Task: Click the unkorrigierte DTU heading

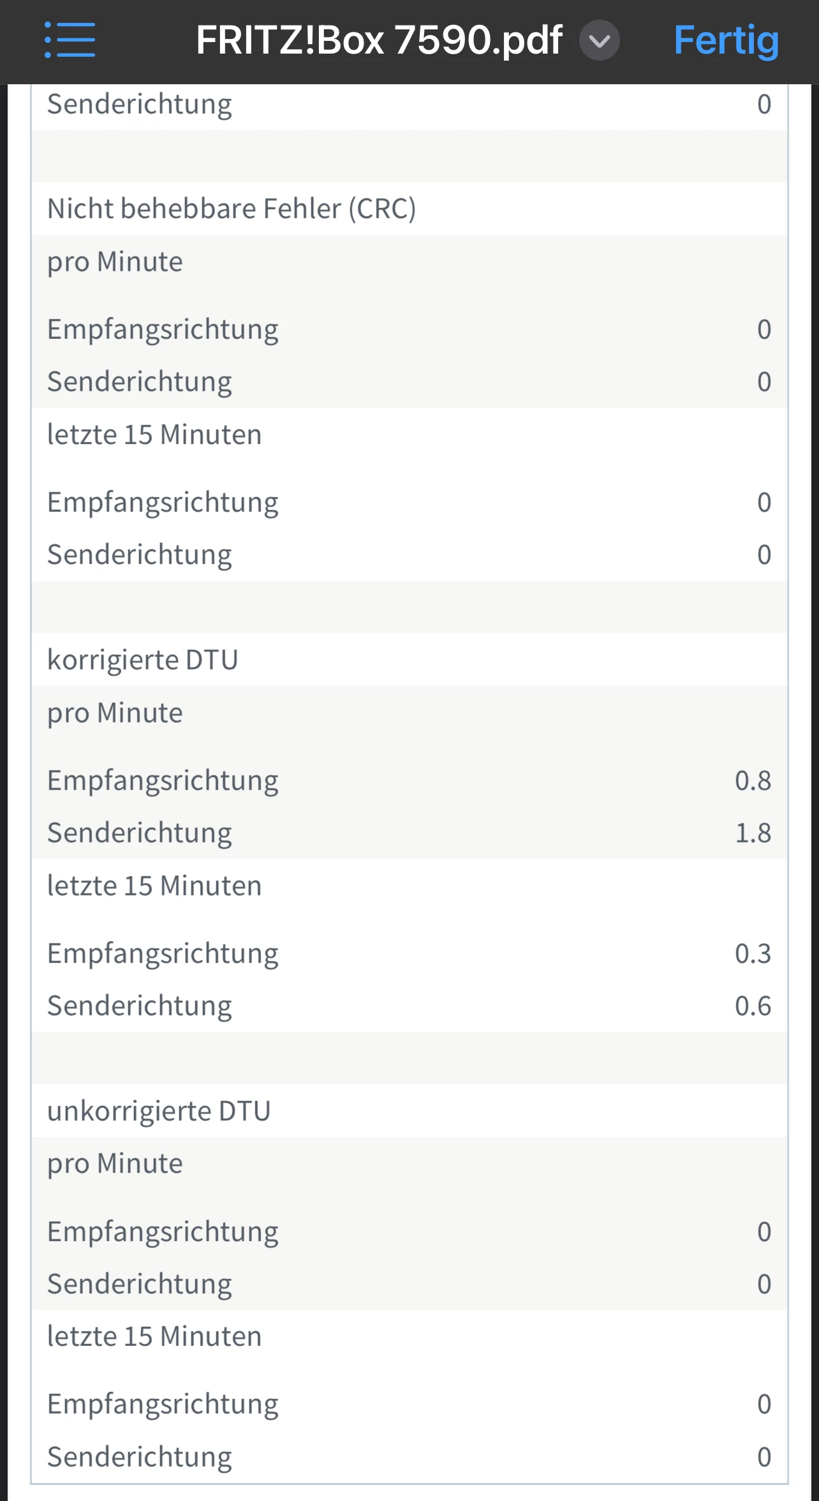Action: point(159,1111)
